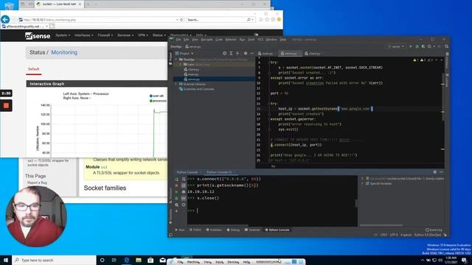This screenshot has width=472, height=265.
Task: Hide the Project panel with minus icon
Action: pyautogui.click(x=252, y=53)
